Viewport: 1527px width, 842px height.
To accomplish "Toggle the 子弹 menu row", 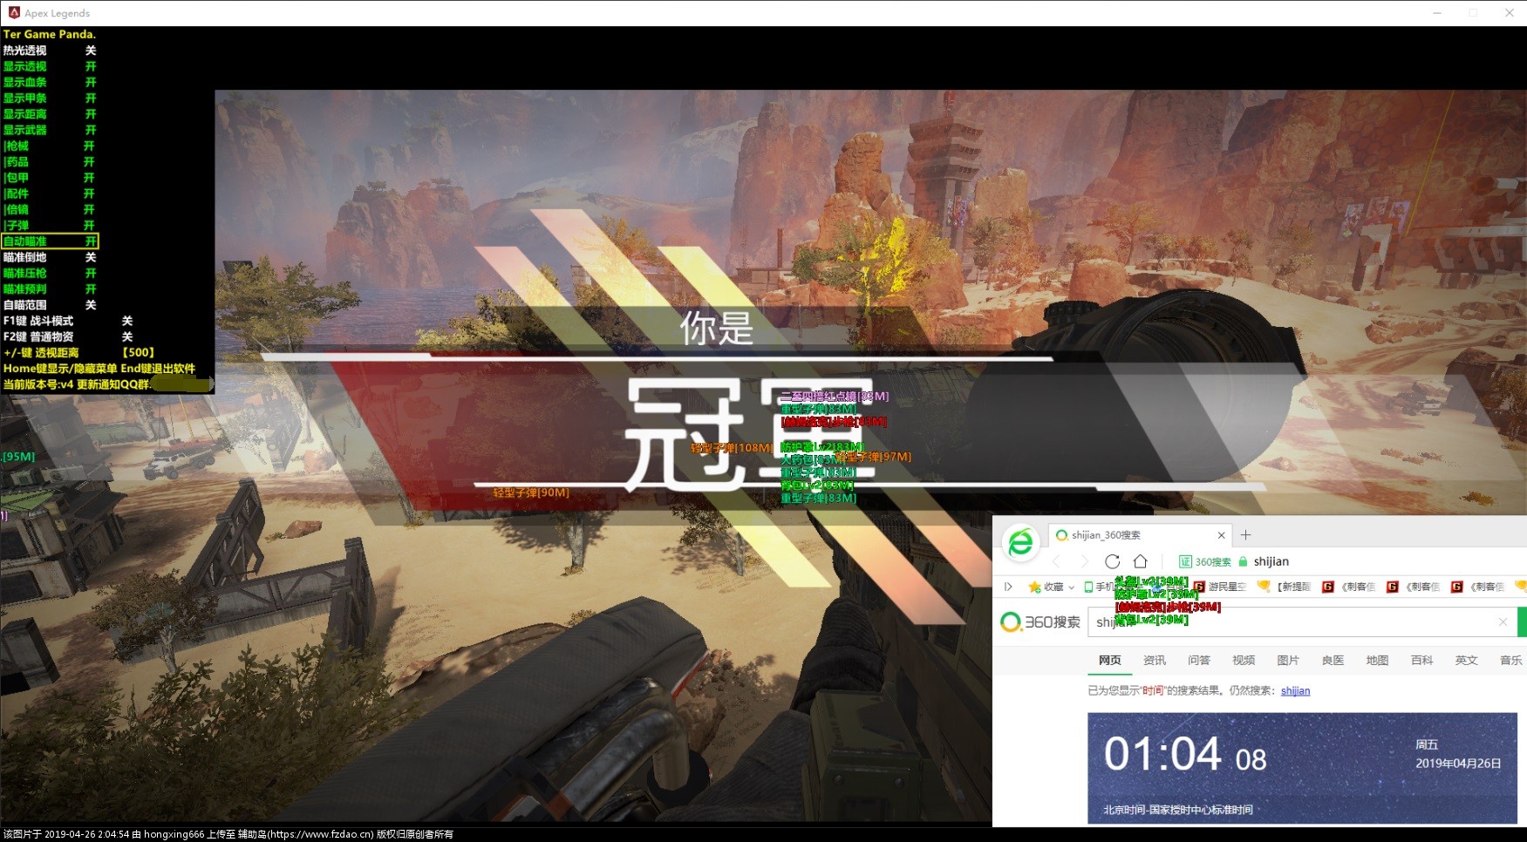I will coord(50,225).
